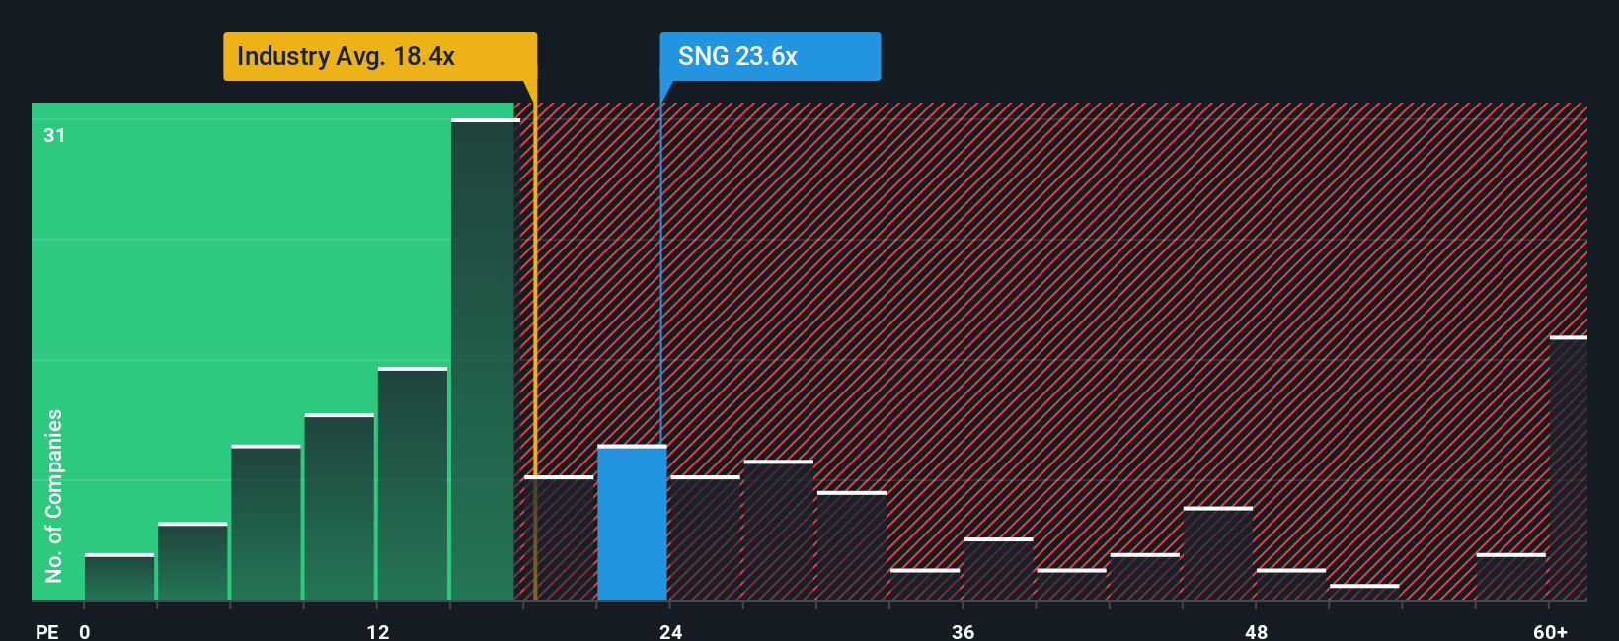Select the 60+ PE bar
Screen dimensions: 1619x641
point(1568,468)
